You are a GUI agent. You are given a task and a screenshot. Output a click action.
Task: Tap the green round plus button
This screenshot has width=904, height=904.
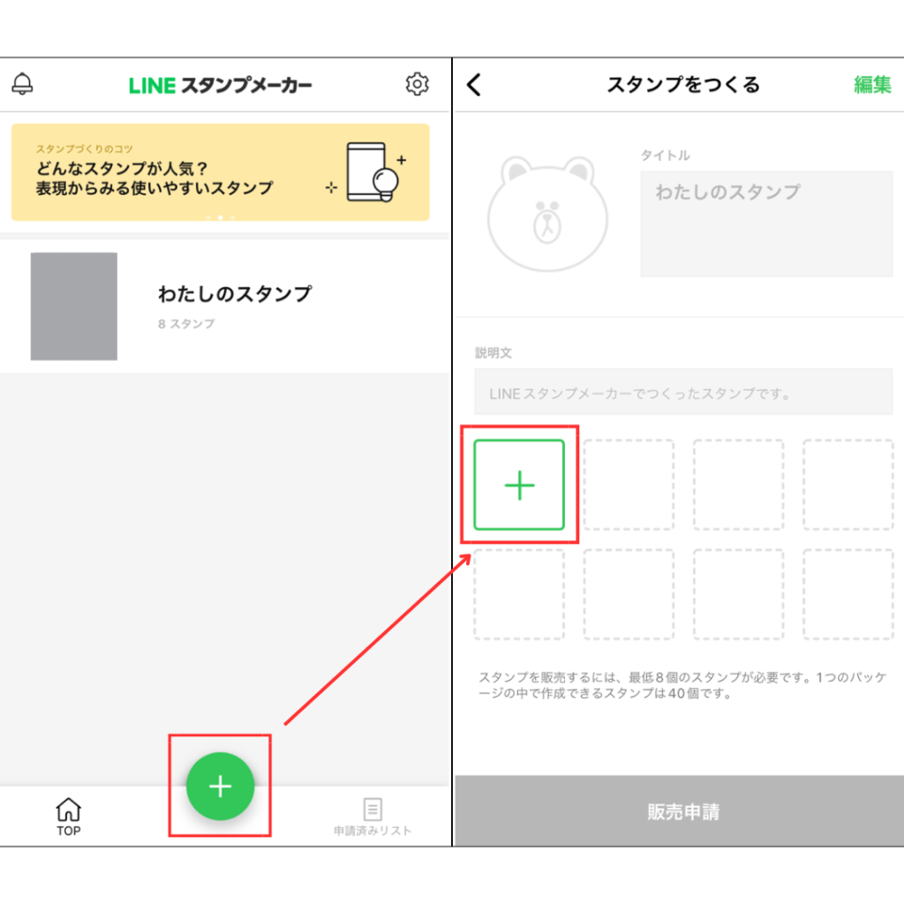[220, 787]
